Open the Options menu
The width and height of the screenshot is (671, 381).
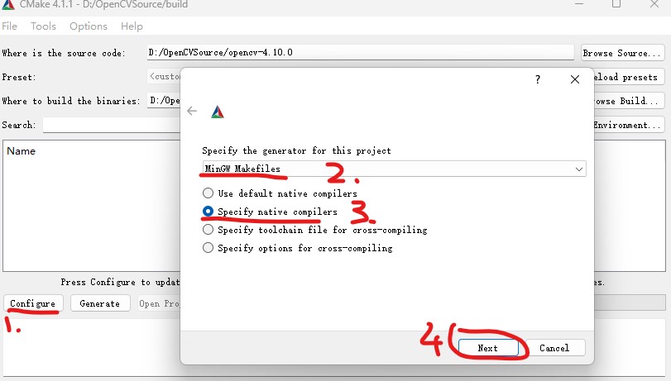pyautogui.click(x=89, y=26)
